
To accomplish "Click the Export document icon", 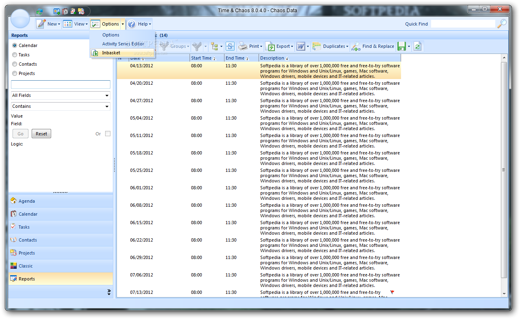I will [270, 46].
